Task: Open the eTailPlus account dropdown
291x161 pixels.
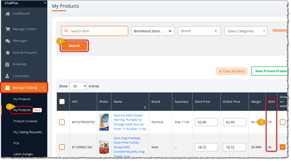Action: pyautogui.click(x=24, y=3)
